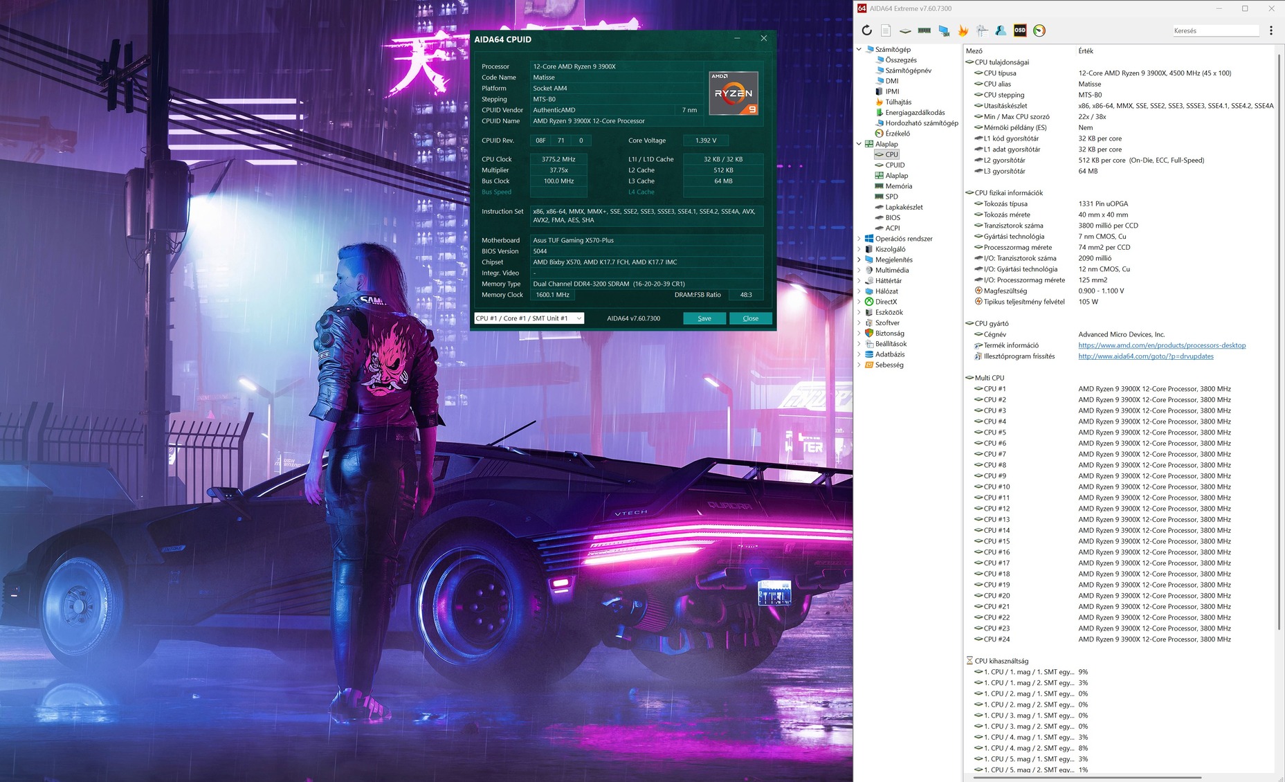1285x782 pixels.
Task: Close the CPUID window with the X
Action: point(764,39)
